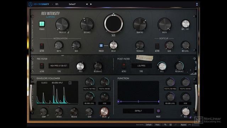
Task: Click the Distance knob
Action: pos(87,25)
